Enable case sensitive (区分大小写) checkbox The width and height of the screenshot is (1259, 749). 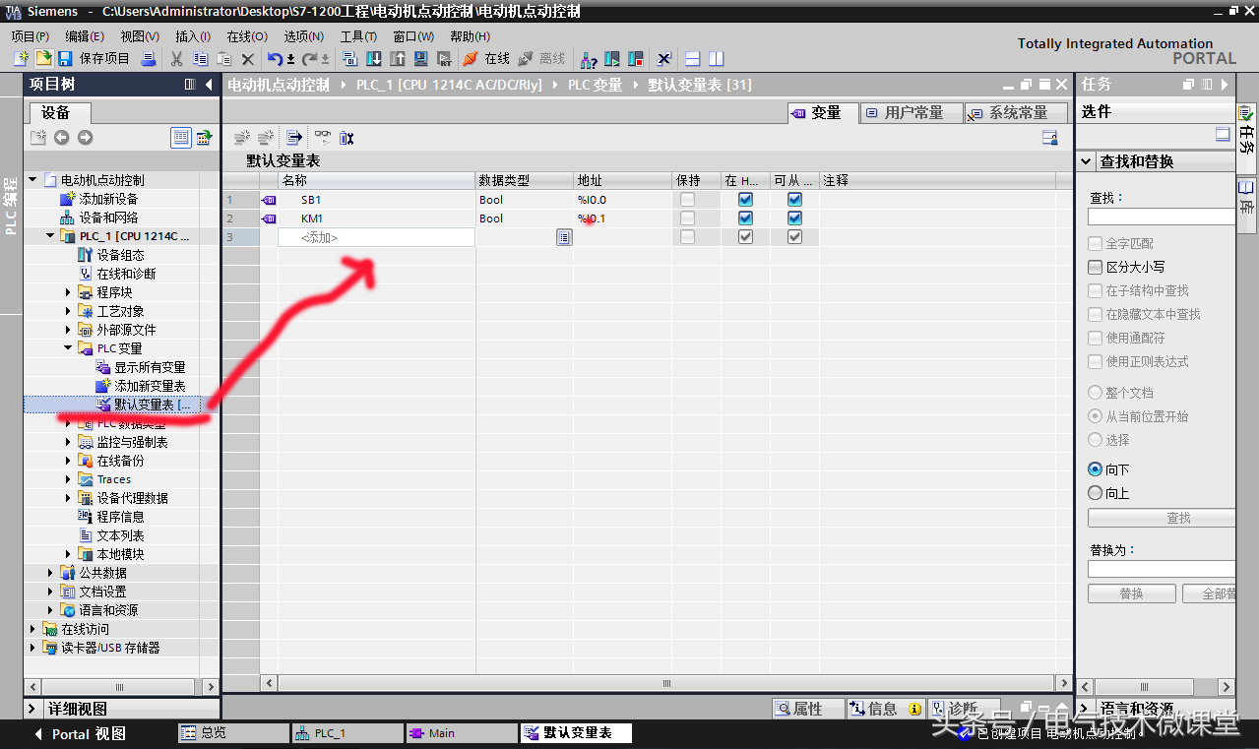[1095, 267]
